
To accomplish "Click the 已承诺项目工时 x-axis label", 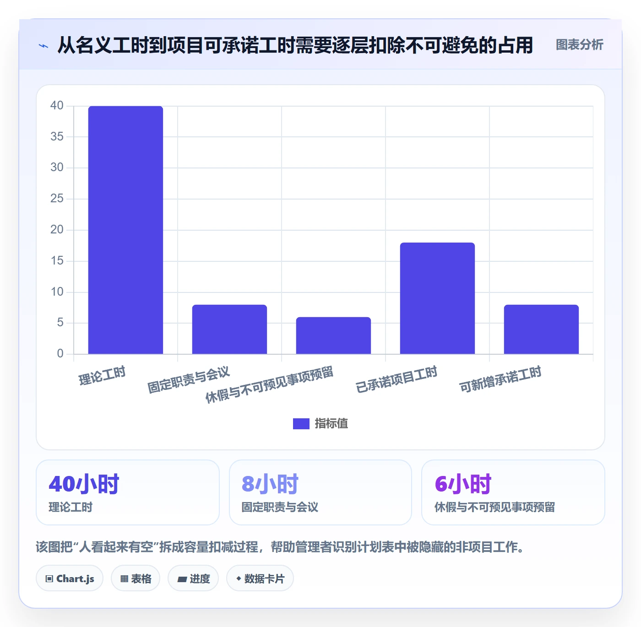I will click(397, 379).
